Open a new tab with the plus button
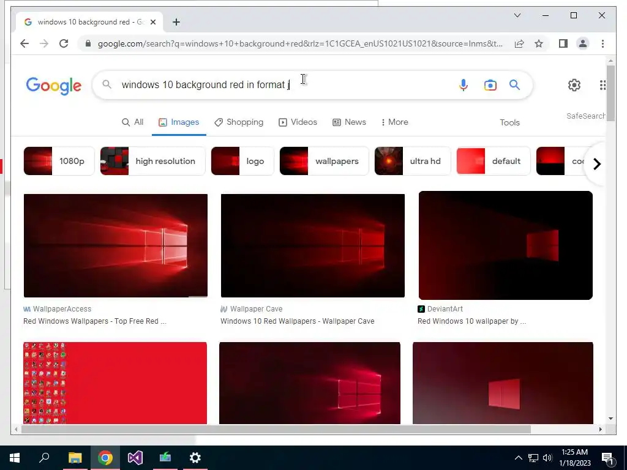Viewport: 627px width, 470px height. pyautogui.click(x=176, y=22)
